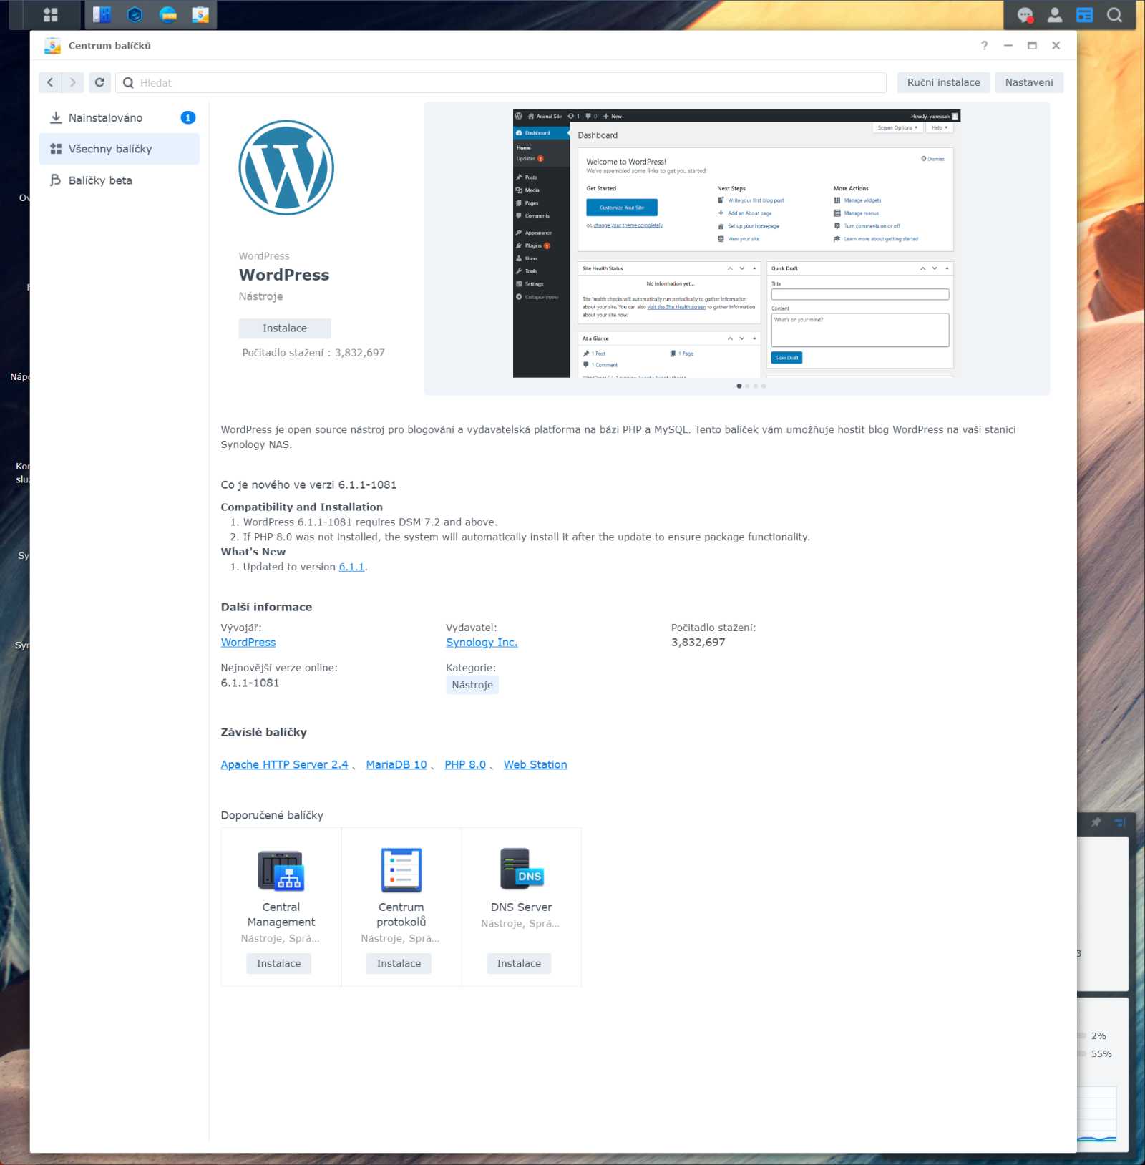Viewport: 1145px width, 1165px height.
Task: Select Všechny balíčky in sidebar
Action: click(119, 149)
